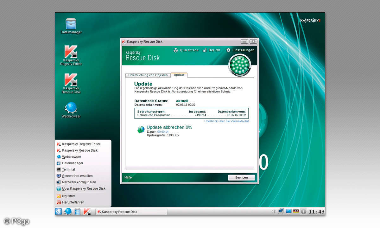The width and height of the screenshot is (380, 228).
Task: Click the green update globe icon
Action: coord(141,130)
